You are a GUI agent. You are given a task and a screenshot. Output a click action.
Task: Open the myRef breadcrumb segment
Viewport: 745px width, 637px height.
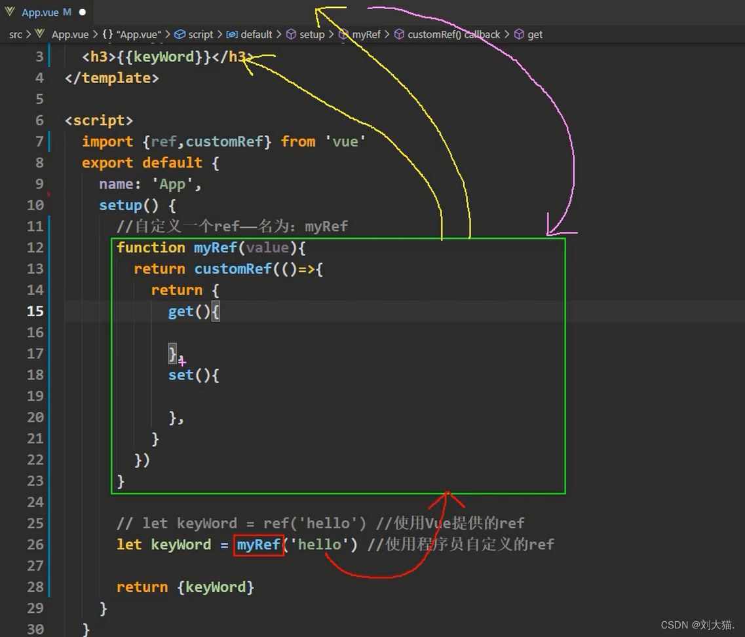click(x=366, y=34)
